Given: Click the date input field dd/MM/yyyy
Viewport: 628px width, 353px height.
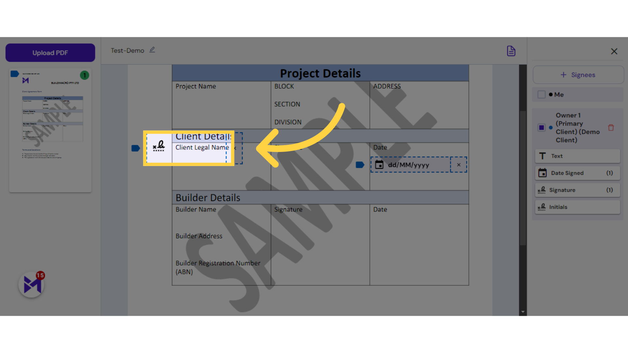Looking at the screenshot, I should coord(414,165).
